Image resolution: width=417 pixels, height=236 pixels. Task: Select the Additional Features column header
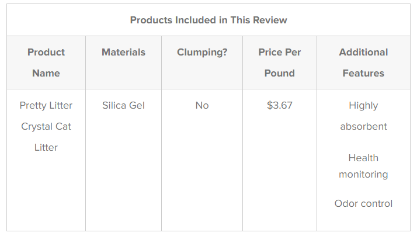tap(363, 63)
